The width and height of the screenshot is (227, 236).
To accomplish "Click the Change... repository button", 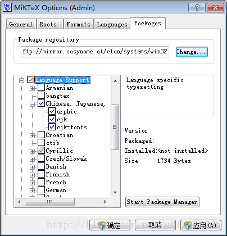I will coord(192,52).
